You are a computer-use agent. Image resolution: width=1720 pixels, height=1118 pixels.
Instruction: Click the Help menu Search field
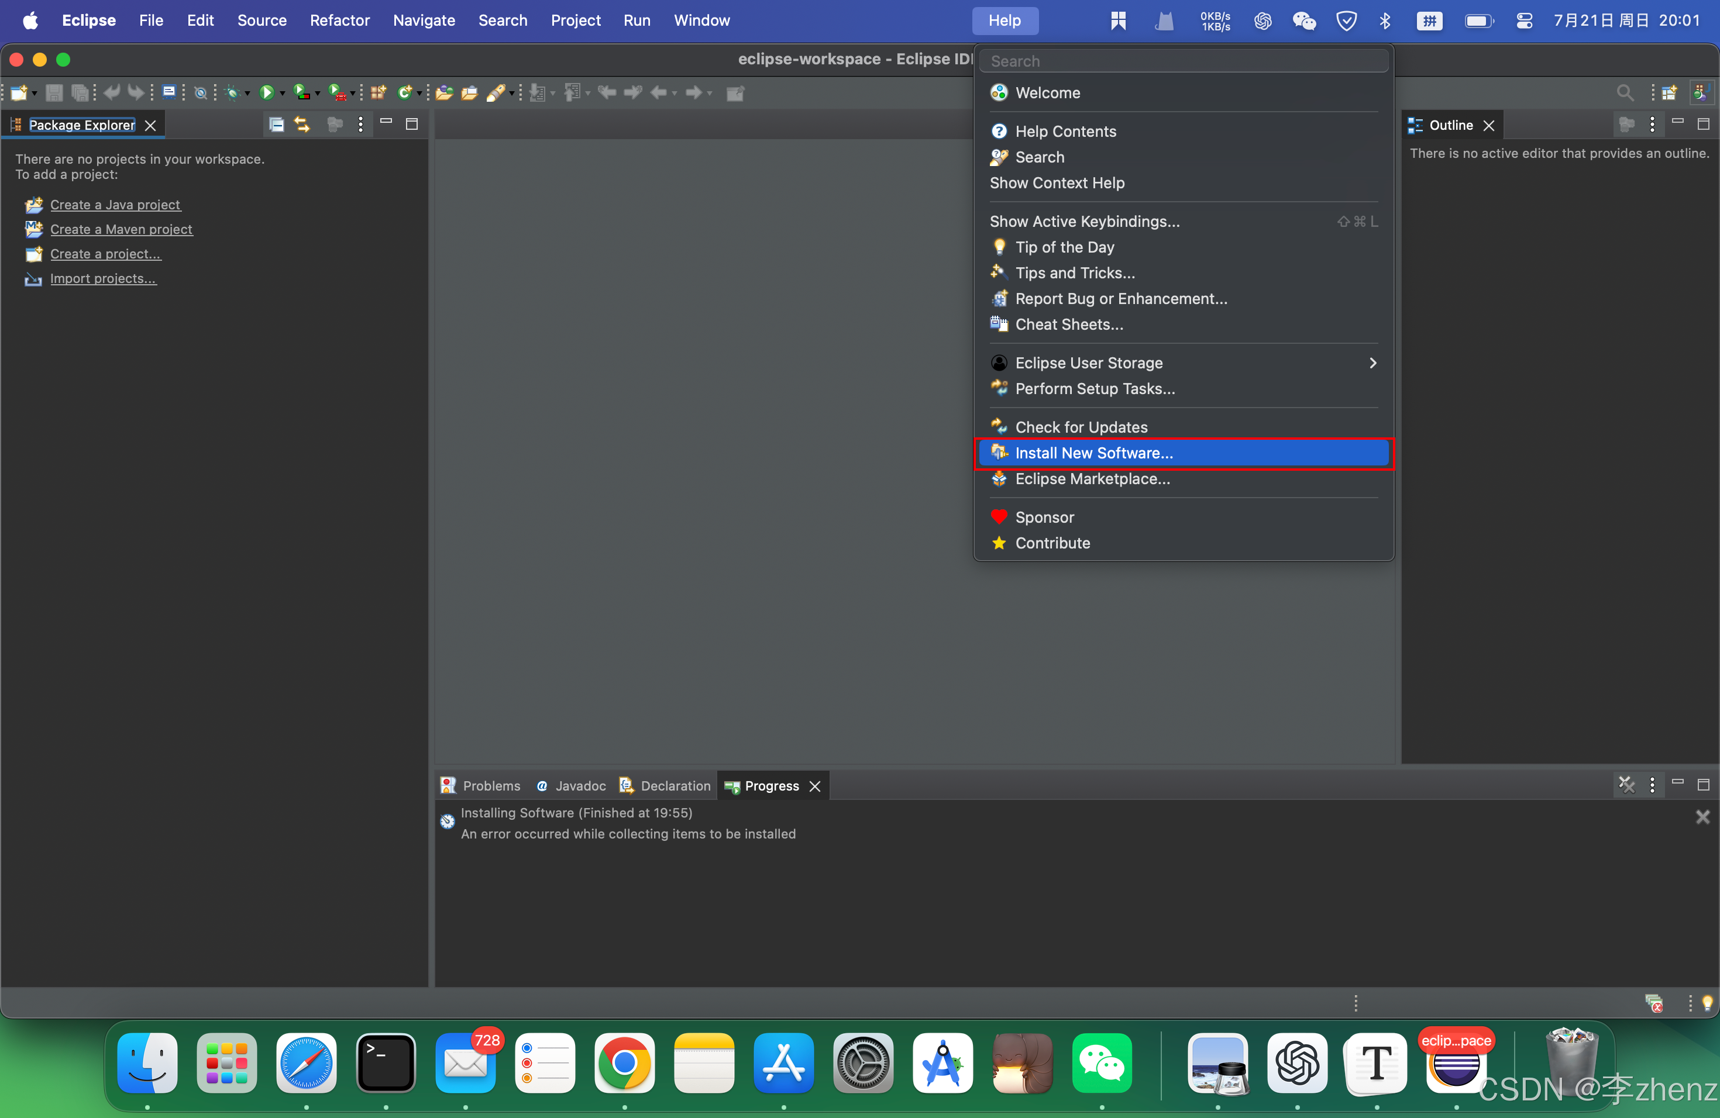coord(1183,61)
